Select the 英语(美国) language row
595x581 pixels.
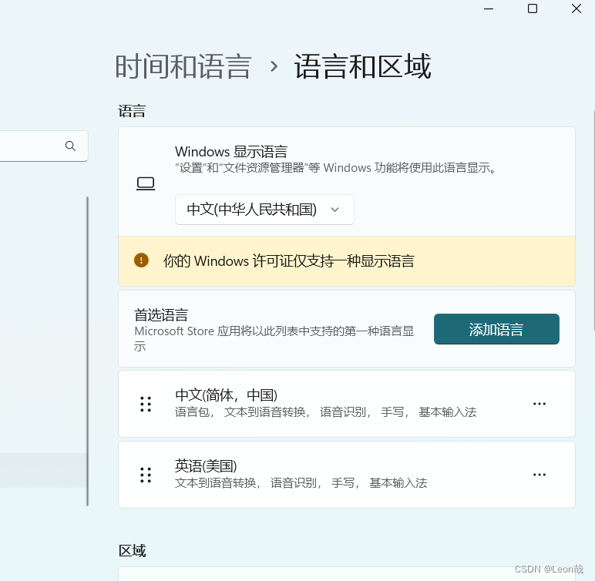coord(347,475)
